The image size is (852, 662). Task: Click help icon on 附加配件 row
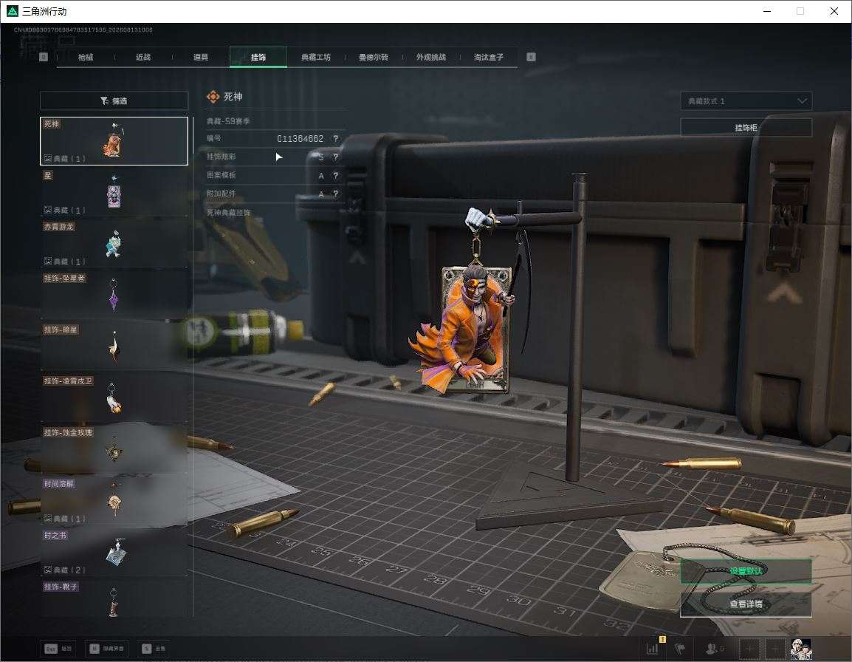coord(336,194)
